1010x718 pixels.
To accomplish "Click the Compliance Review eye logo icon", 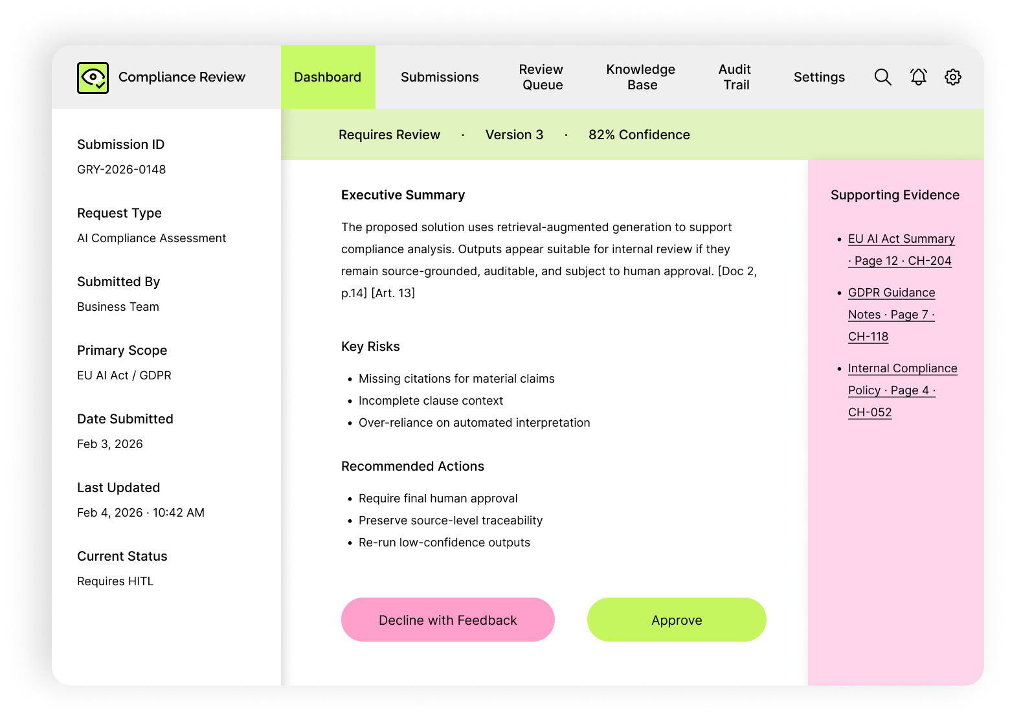I will (93, 78).
